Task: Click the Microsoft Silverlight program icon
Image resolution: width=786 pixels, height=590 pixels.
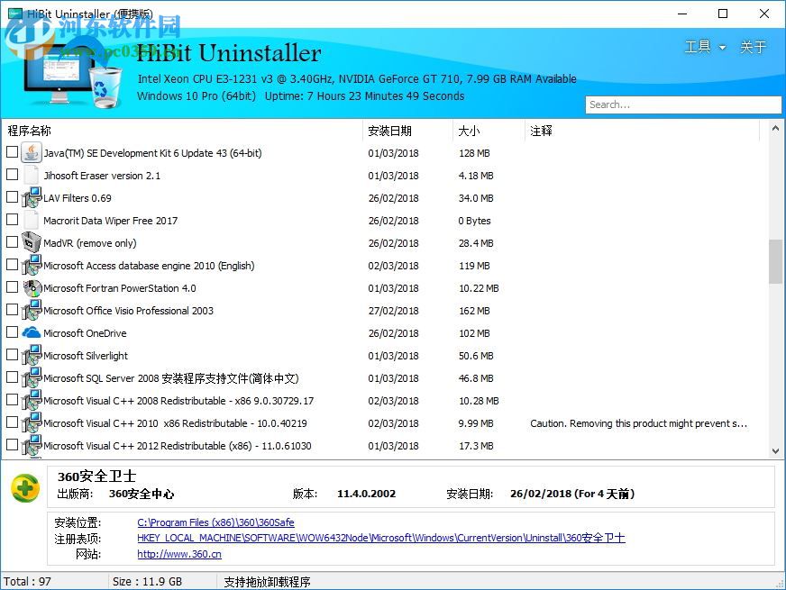Action: click(30, 356)
